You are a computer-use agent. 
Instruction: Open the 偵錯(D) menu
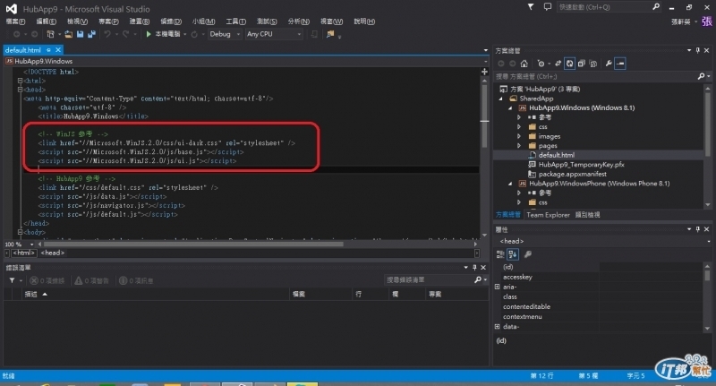click(x=171, y=21)
